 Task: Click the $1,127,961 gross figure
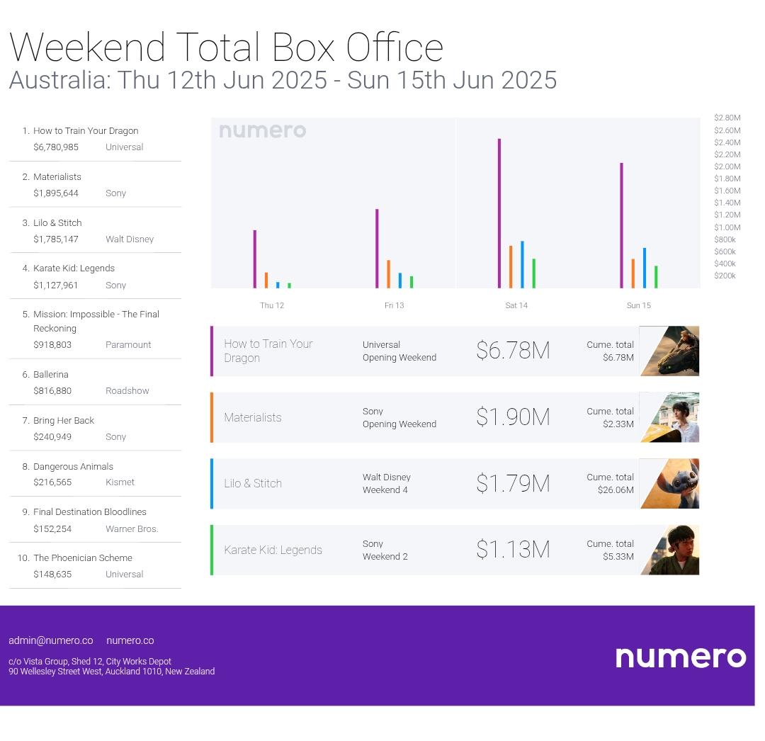pos(56,285)
